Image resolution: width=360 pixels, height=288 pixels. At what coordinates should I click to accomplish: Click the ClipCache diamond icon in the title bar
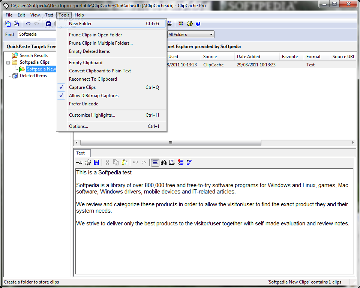coord(6,6)
